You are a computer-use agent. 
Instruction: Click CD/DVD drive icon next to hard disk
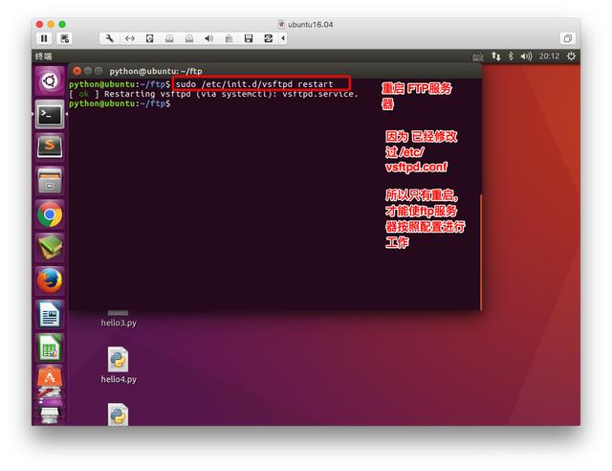click(169, 38)
